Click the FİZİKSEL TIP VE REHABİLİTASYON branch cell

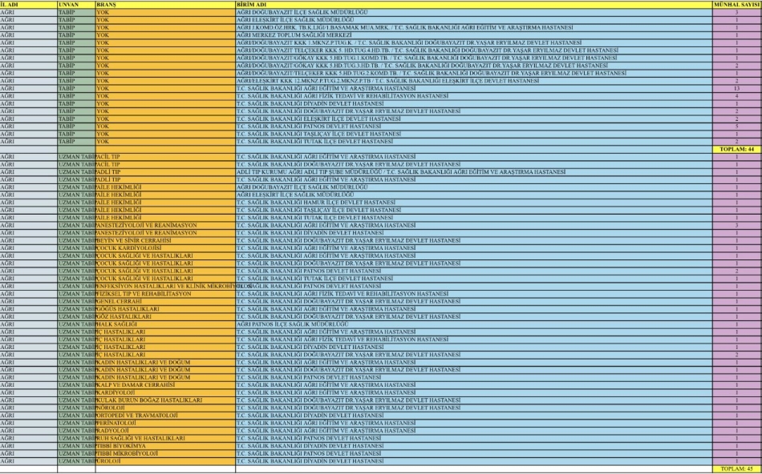(165, 294)
